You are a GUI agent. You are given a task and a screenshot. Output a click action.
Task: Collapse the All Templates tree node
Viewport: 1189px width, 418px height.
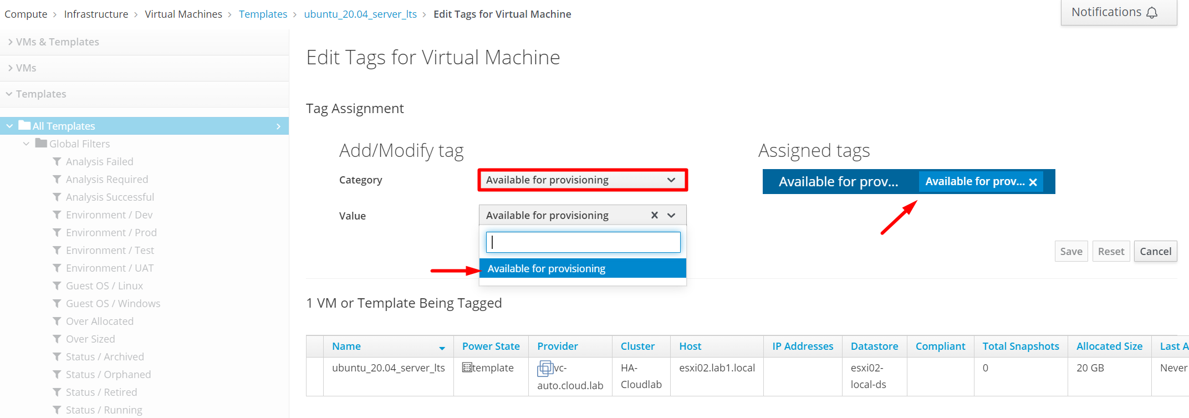[x=9, y=126]
